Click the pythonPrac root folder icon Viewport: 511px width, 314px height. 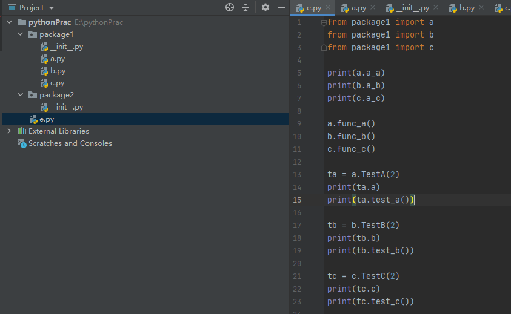click(21, 22)
